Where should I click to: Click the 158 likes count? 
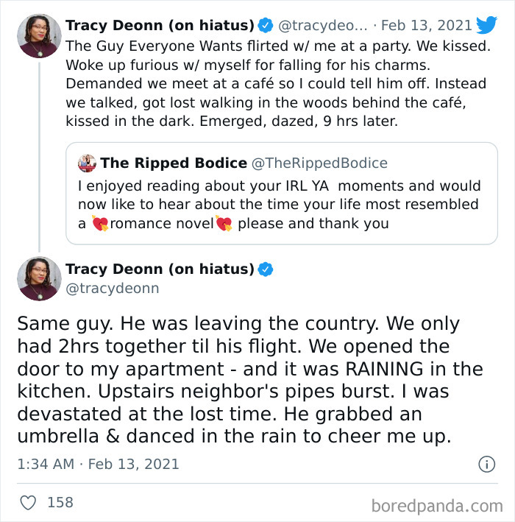60,503
